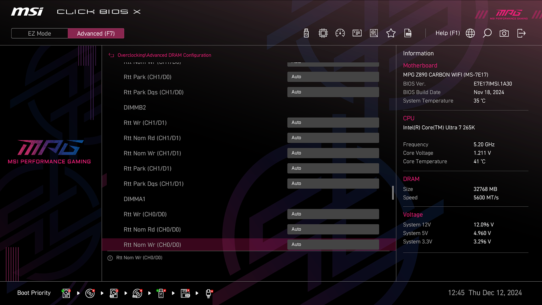The width and height of the screenshot is (542, 305).
Task: Select the network boot device icon
Action: (209, 293)
